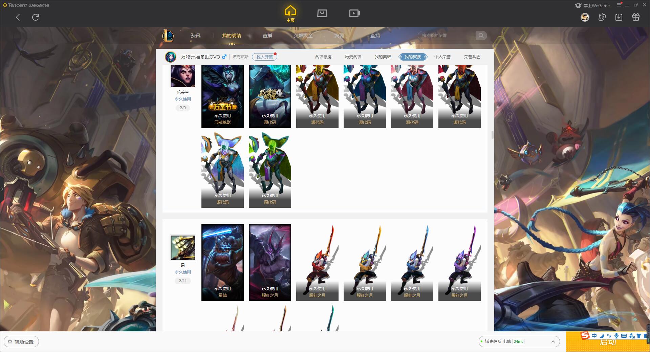Open the user account avatar in top bar

pyautogui.click(x=585, y=17)
